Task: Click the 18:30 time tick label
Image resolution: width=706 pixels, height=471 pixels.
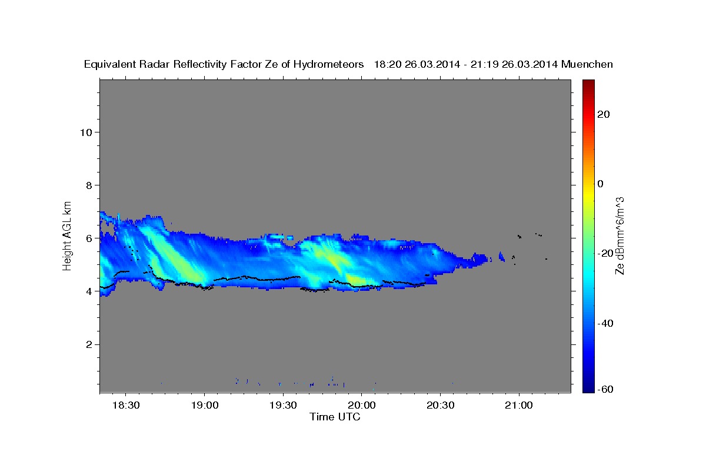Action: 126,406
